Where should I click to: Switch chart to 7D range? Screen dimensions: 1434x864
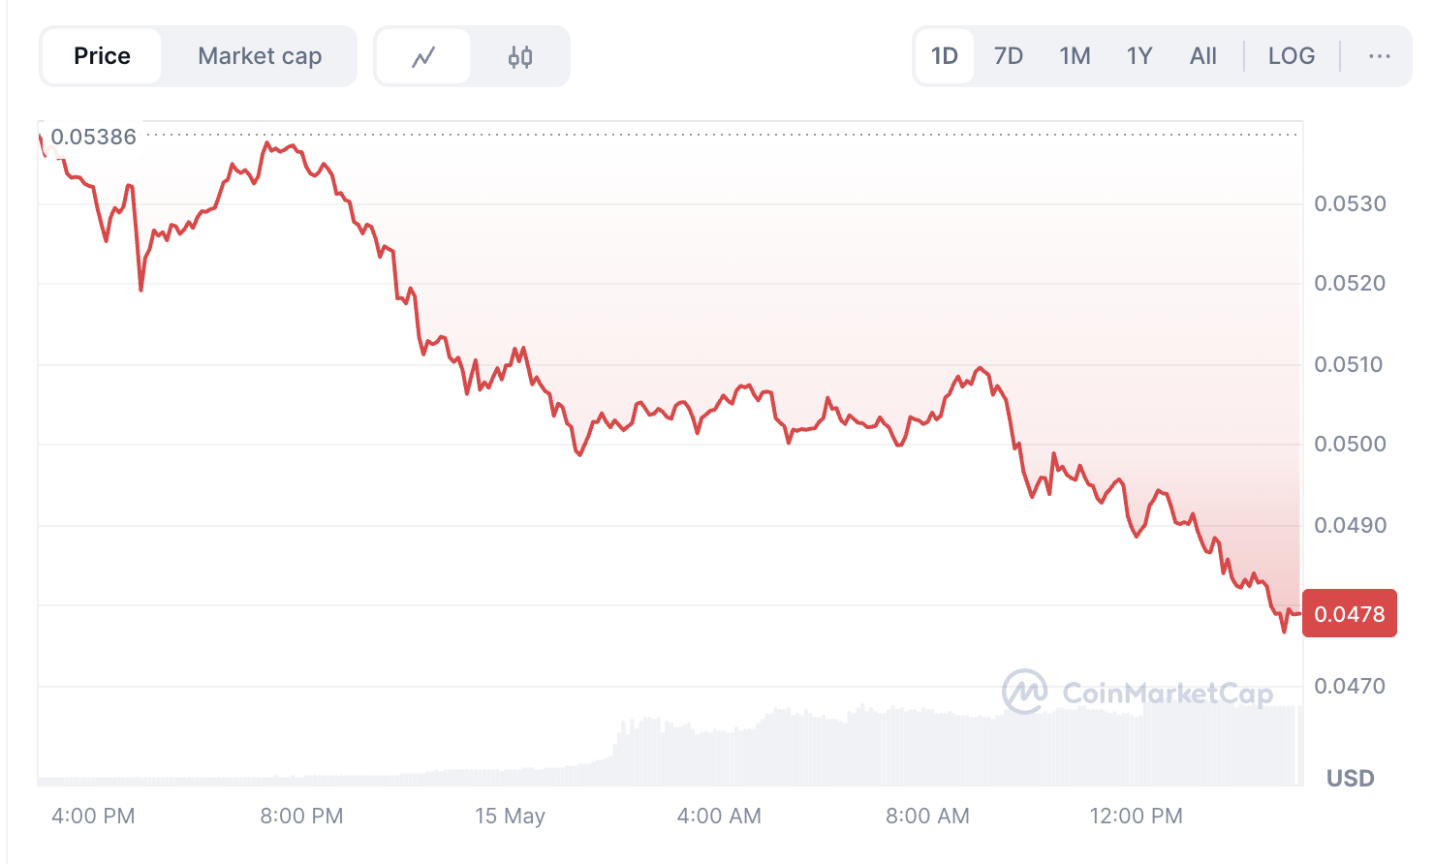tap(1009, 56)
